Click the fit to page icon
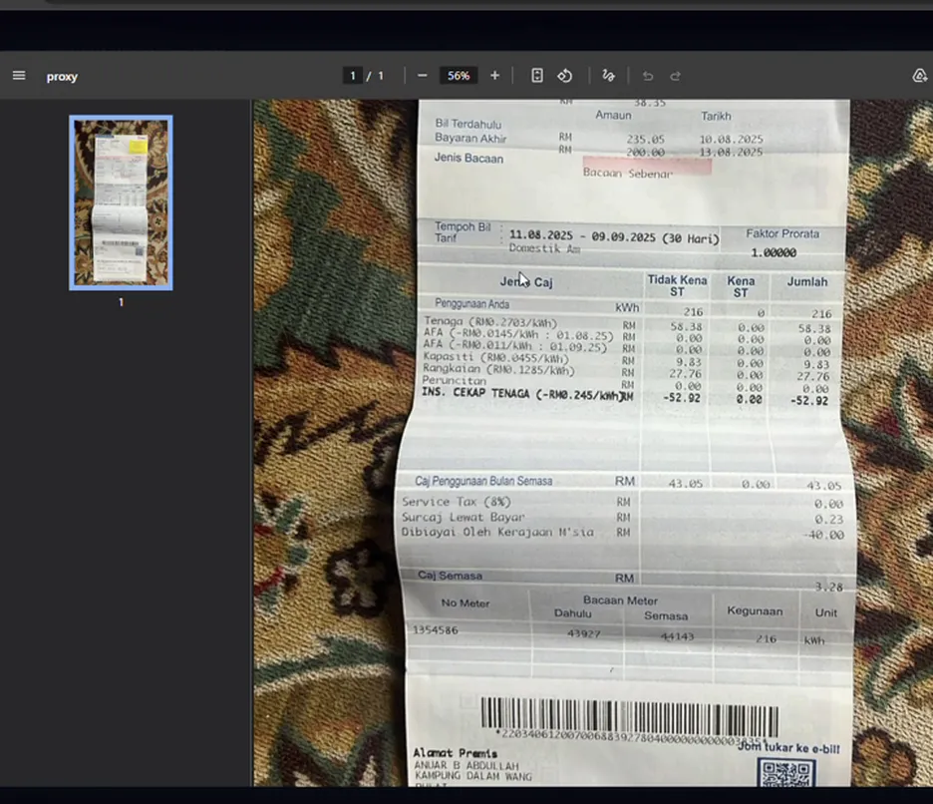The width and height of the screenshot is (933, 804). 536,76
